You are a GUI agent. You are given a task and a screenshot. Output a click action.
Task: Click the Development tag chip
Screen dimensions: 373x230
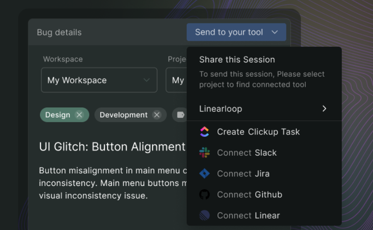pyautogui.click(x=123, y=115)
